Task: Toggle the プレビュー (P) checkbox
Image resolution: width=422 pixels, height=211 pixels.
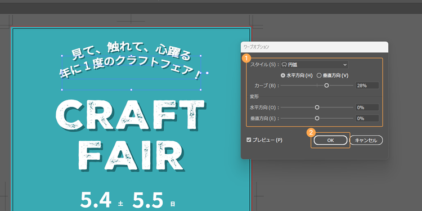Action: click(x=249, y=140)
